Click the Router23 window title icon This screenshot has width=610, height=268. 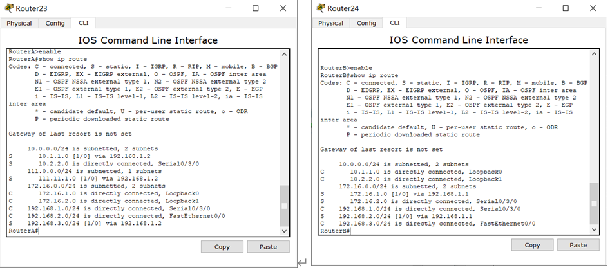click(8, 8)
